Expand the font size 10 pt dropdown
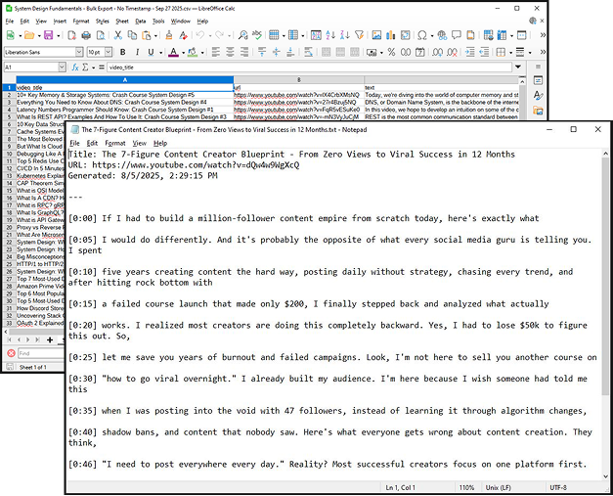Viewport: 613px width, 496px height. (x=108, y=52)
